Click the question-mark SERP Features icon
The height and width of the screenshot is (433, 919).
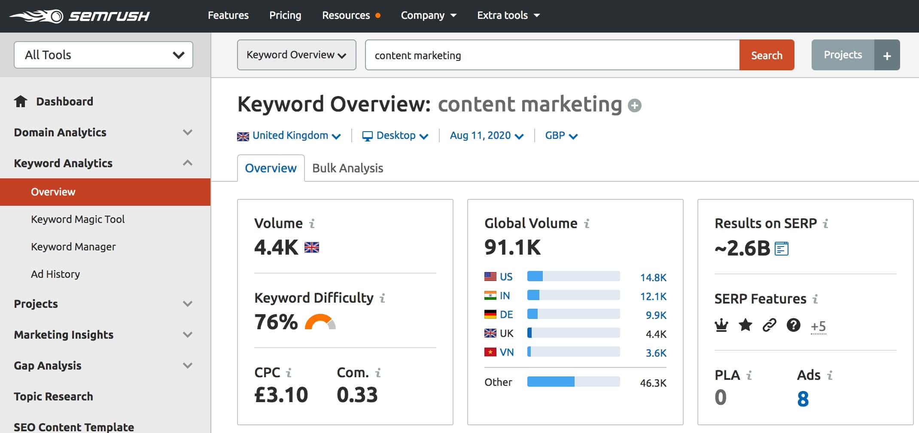coord(794,325)
